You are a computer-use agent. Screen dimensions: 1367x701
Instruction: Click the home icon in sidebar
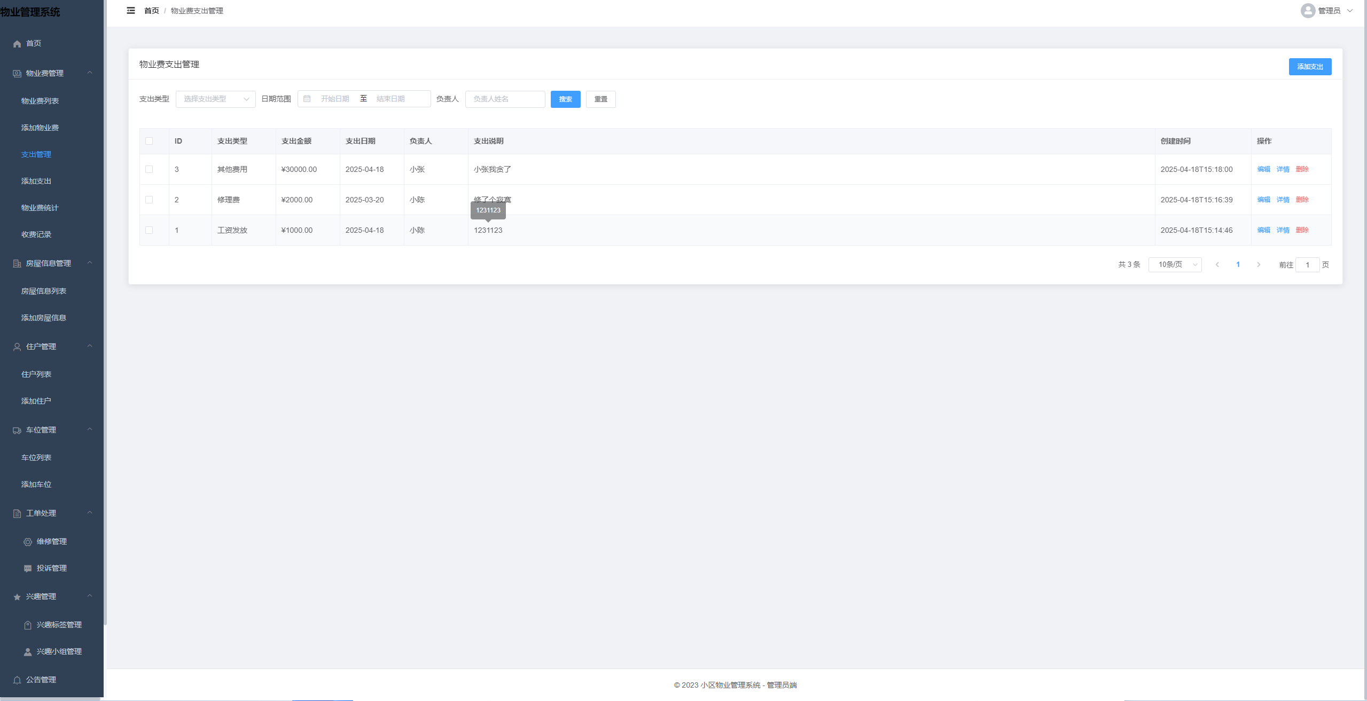tap(17, 44)
